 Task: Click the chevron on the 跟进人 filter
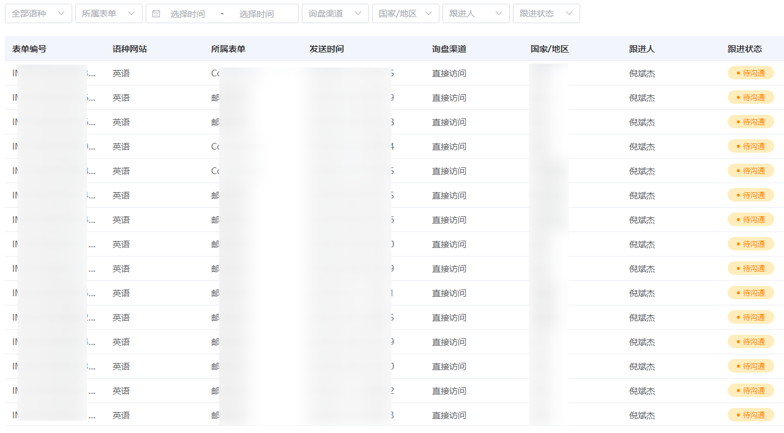(x=498, y=13)
